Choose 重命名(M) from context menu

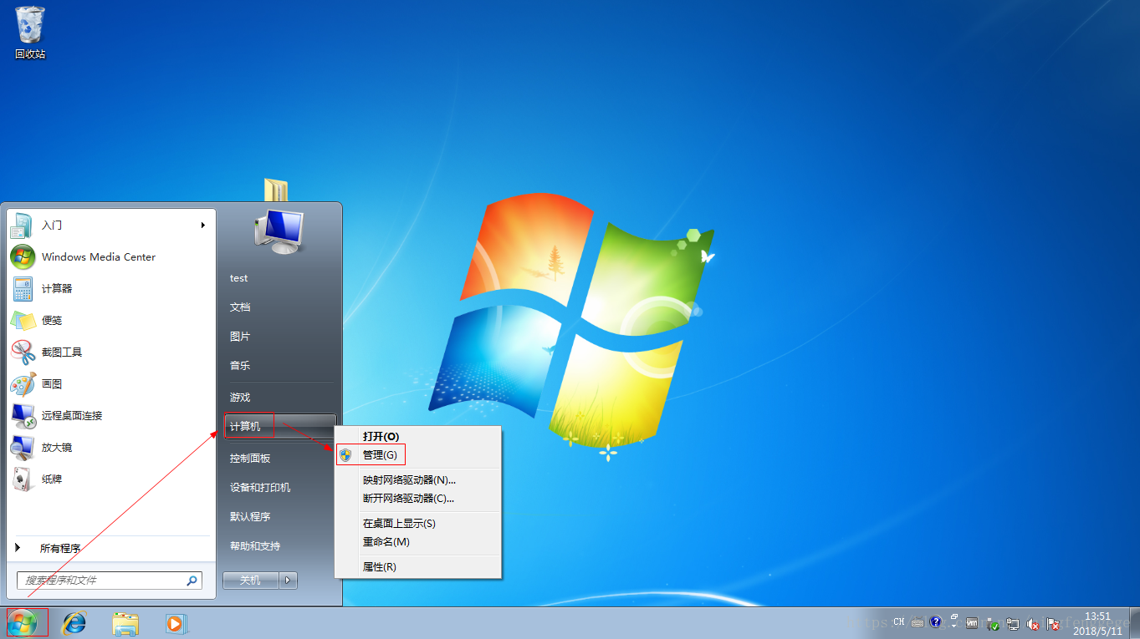click(417, 541)
